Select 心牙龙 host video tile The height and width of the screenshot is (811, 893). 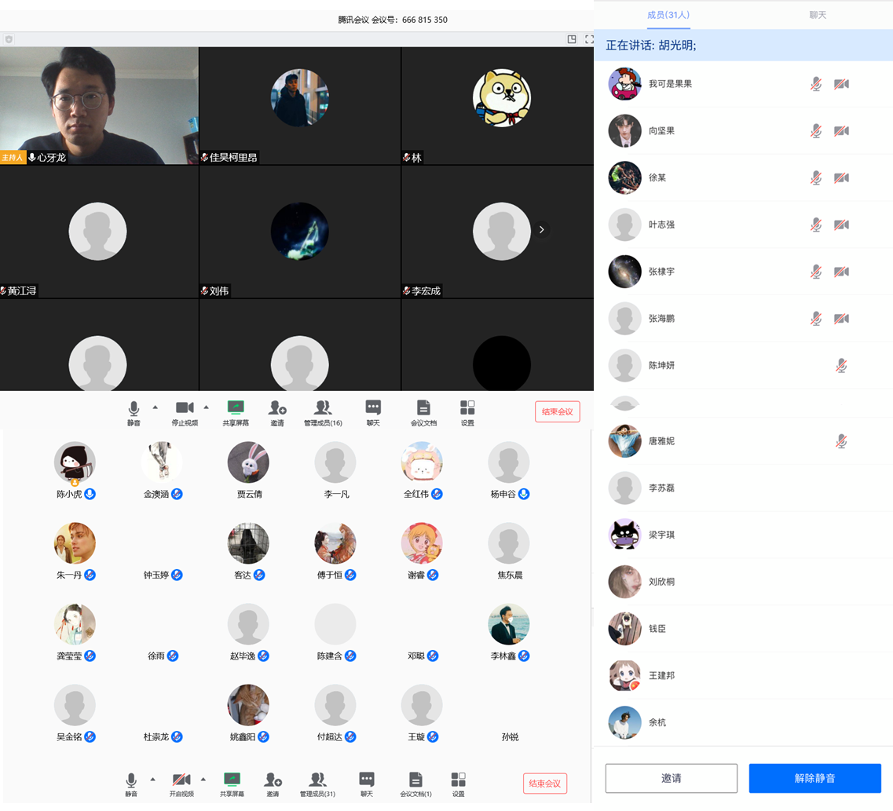click(99, 105)
